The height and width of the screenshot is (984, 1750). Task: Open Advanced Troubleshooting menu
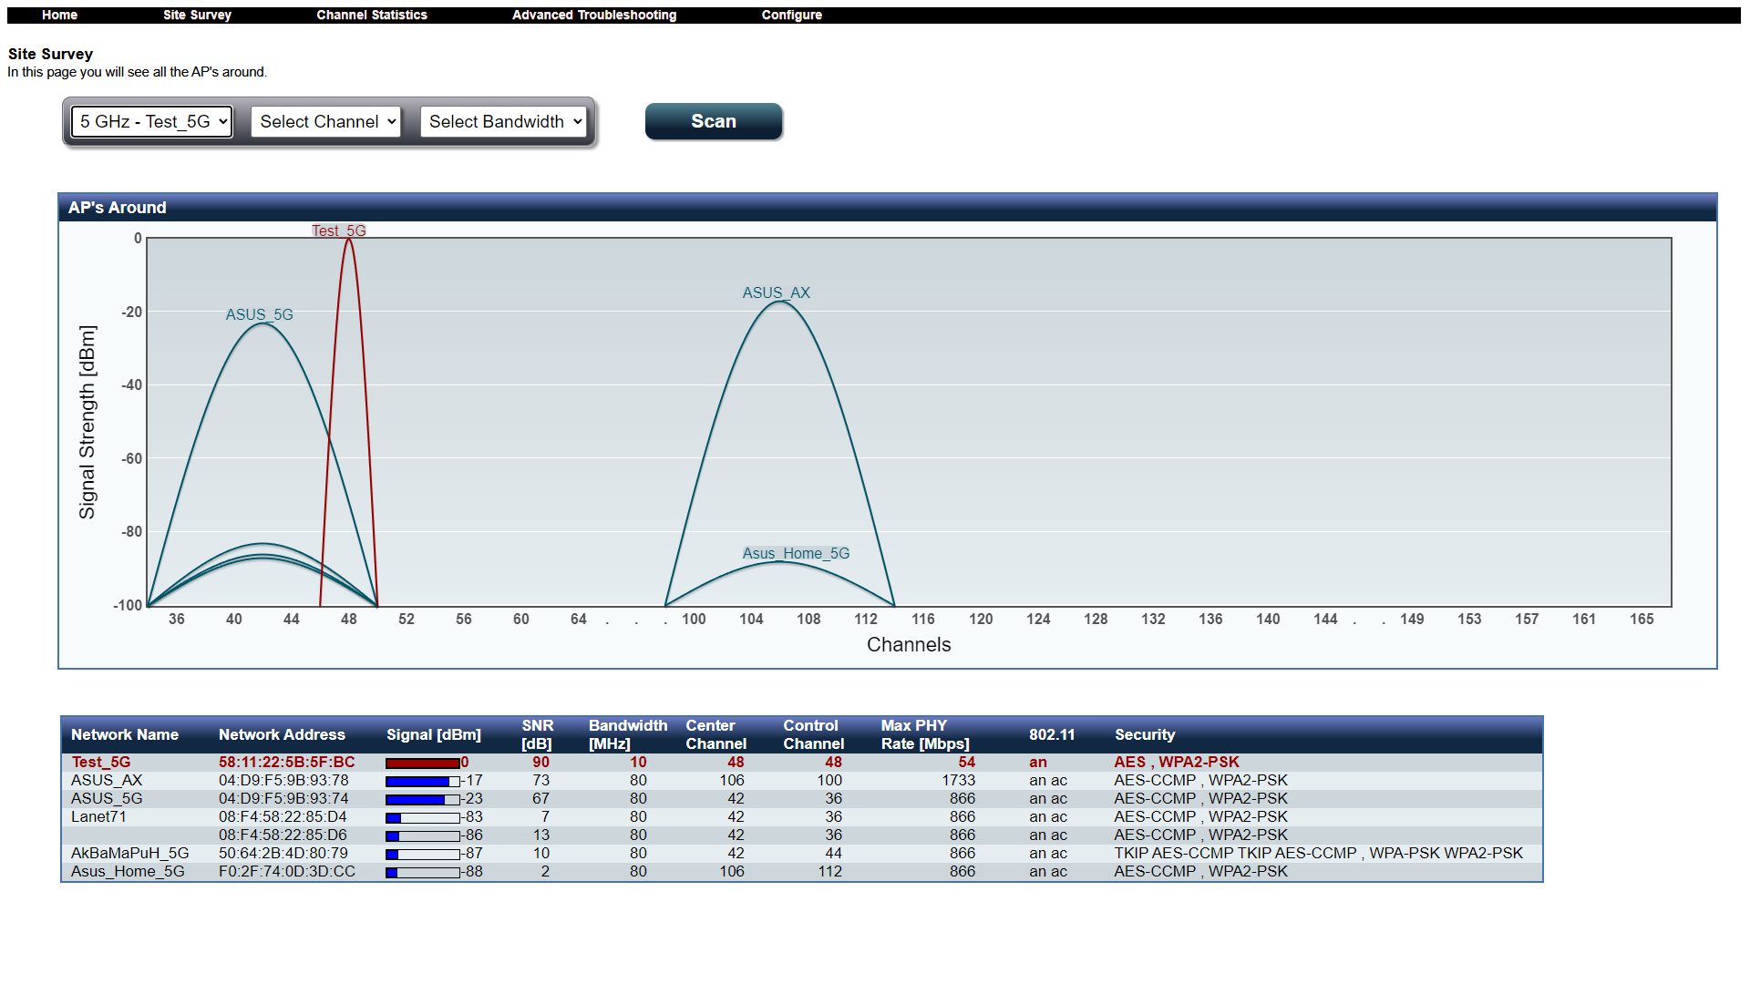click(594, 15)
